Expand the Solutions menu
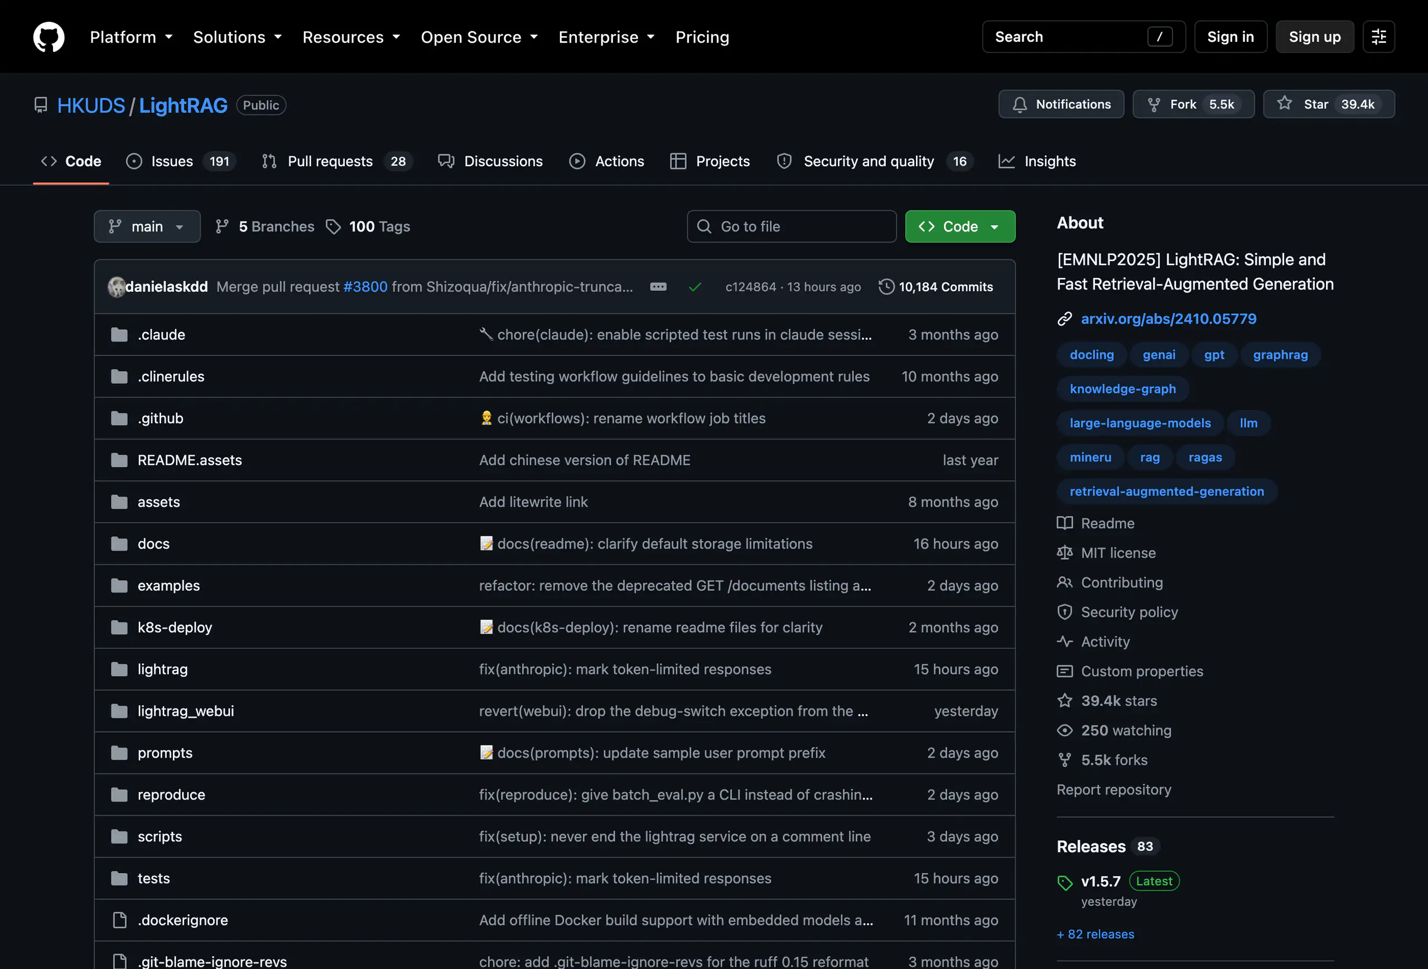Image resolution: width=1428 pixels, height=969 pixels. click(237, 37)
